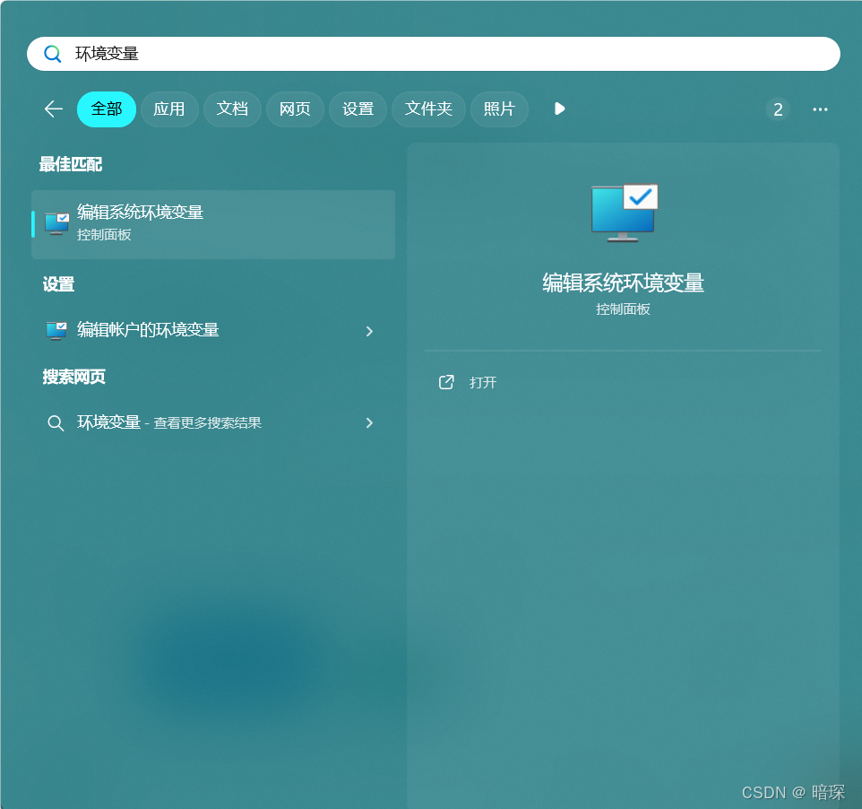Click the open-external icon next to 打开
Screen dimensions: 862x809
tap(446, 382)
